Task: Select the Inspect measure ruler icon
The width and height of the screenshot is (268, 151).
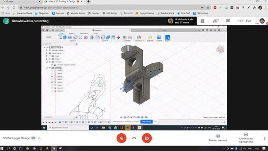Action: [150, 37]
